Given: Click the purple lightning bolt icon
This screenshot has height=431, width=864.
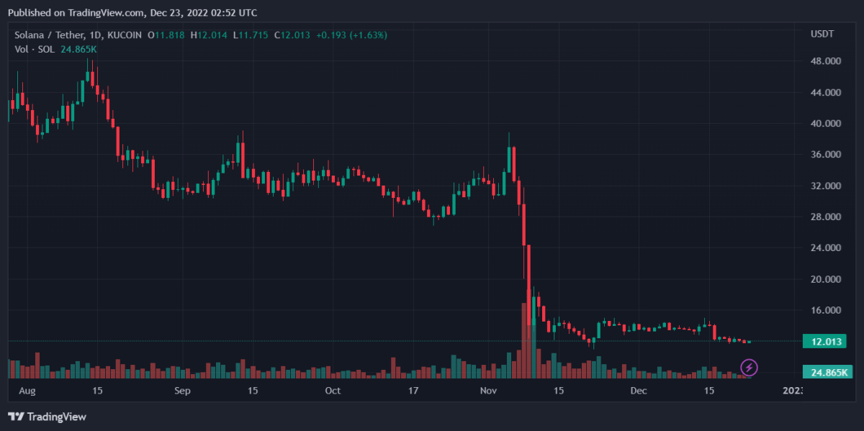Looking at the screenshot, I should click(749, 368).
